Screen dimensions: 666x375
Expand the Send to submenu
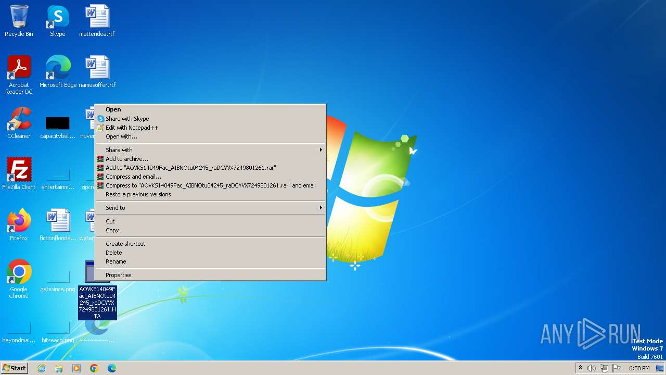[x=210, y=208]
